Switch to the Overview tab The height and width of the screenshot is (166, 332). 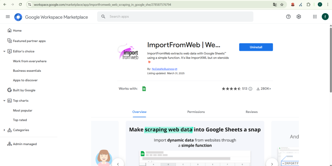pyautogui.click(x=139, y=112)
